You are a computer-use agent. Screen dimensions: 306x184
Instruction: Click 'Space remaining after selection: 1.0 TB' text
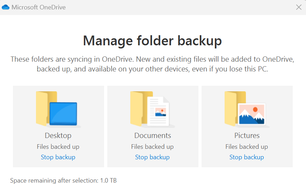click(64, 181)
